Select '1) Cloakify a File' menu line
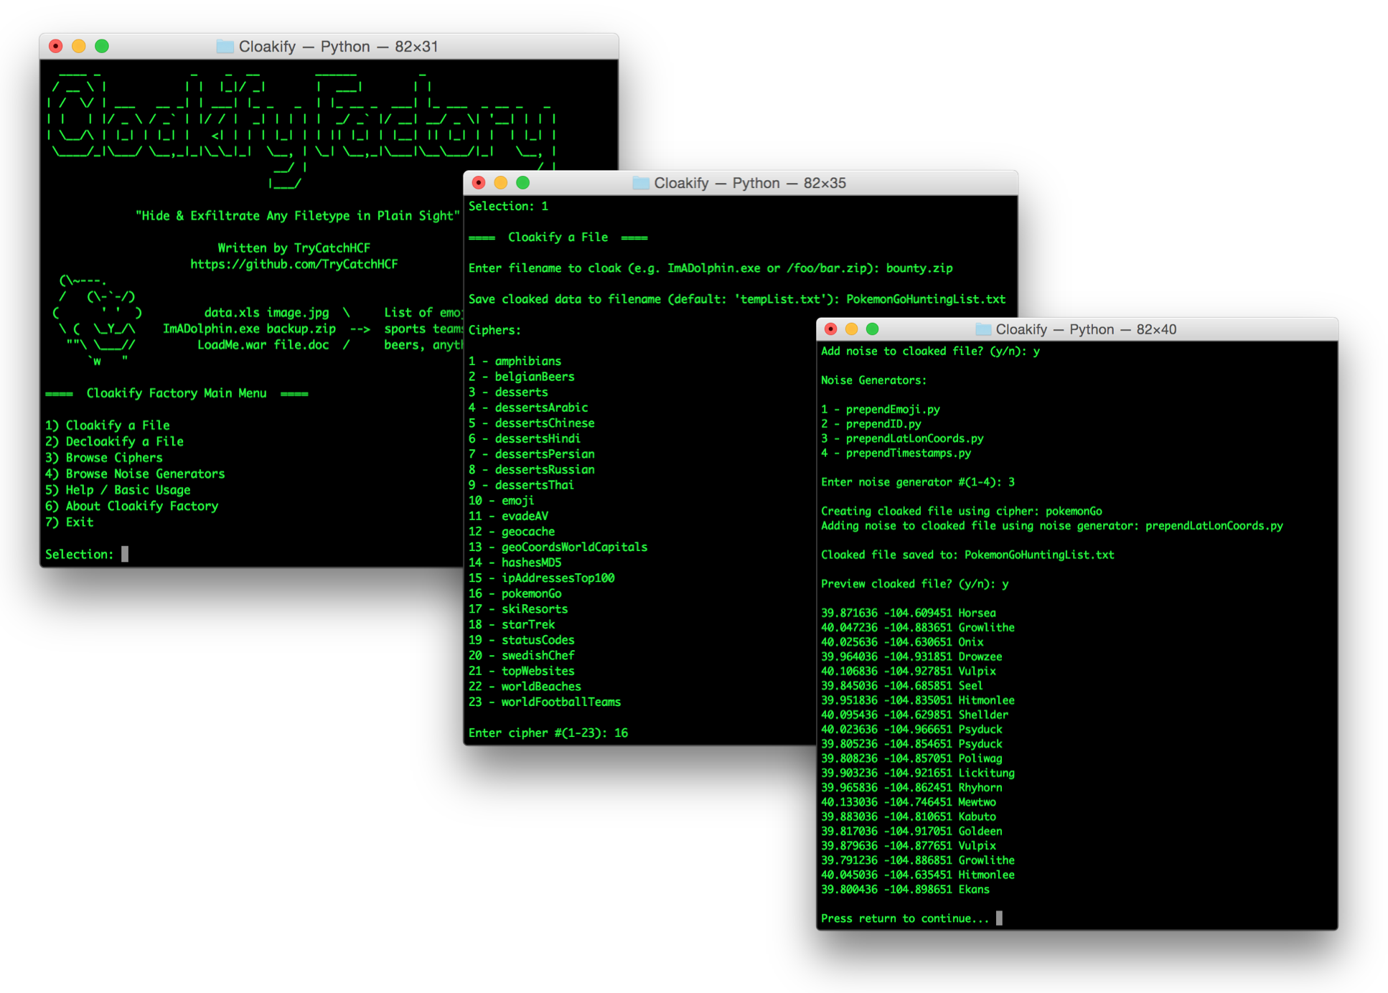The width and height of the screenshot is (1388, 993). pos(108,425)
